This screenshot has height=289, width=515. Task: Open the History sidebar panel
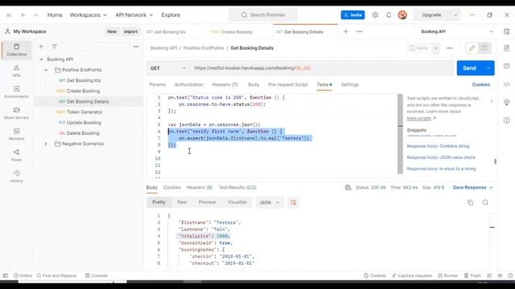point(16,177)
